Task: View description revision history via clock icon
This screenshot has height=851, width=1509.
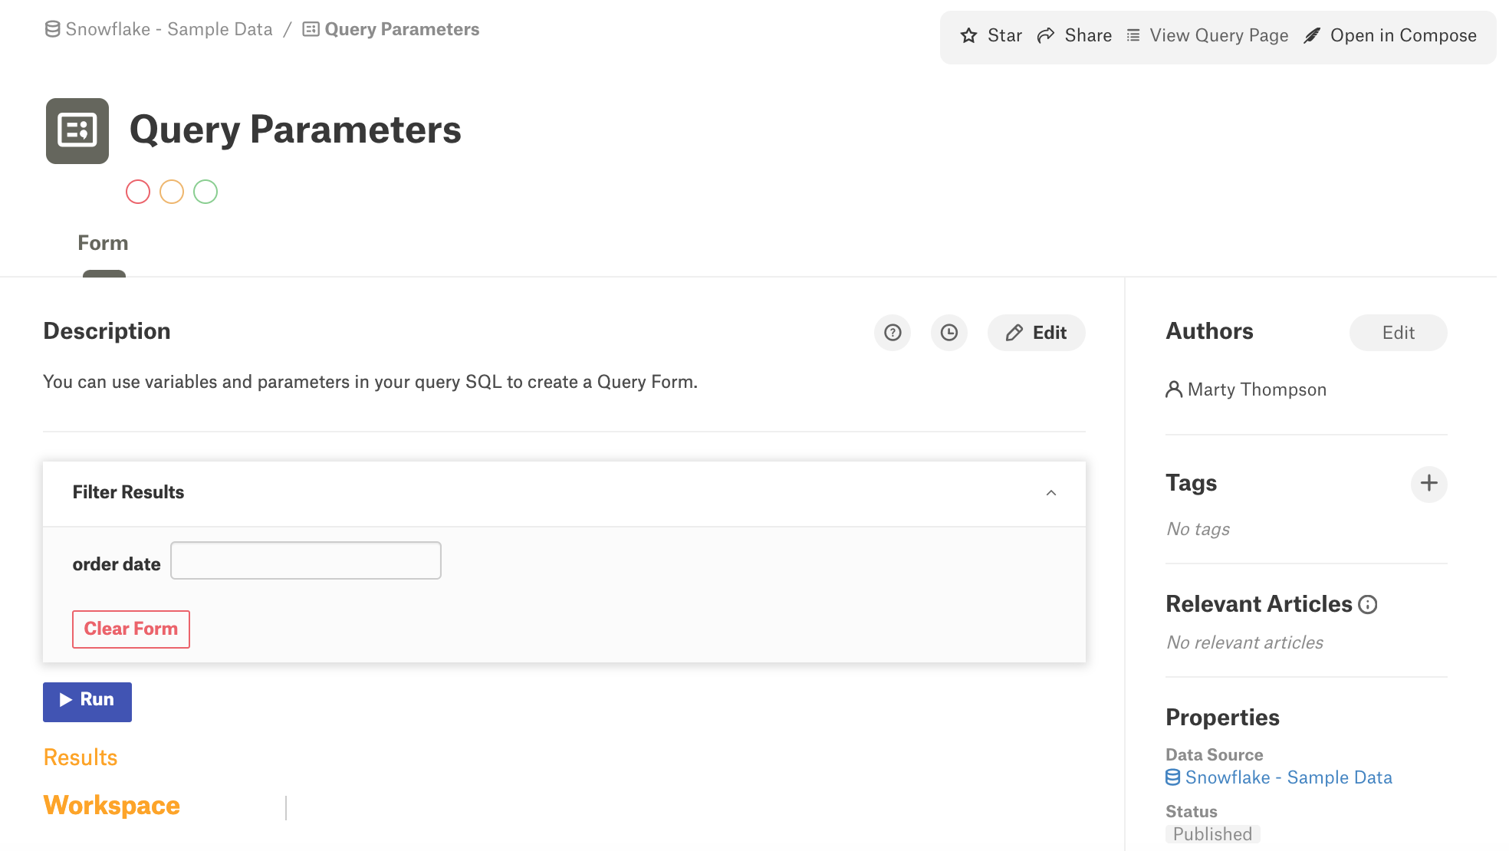Action: (x=948, y=333)
